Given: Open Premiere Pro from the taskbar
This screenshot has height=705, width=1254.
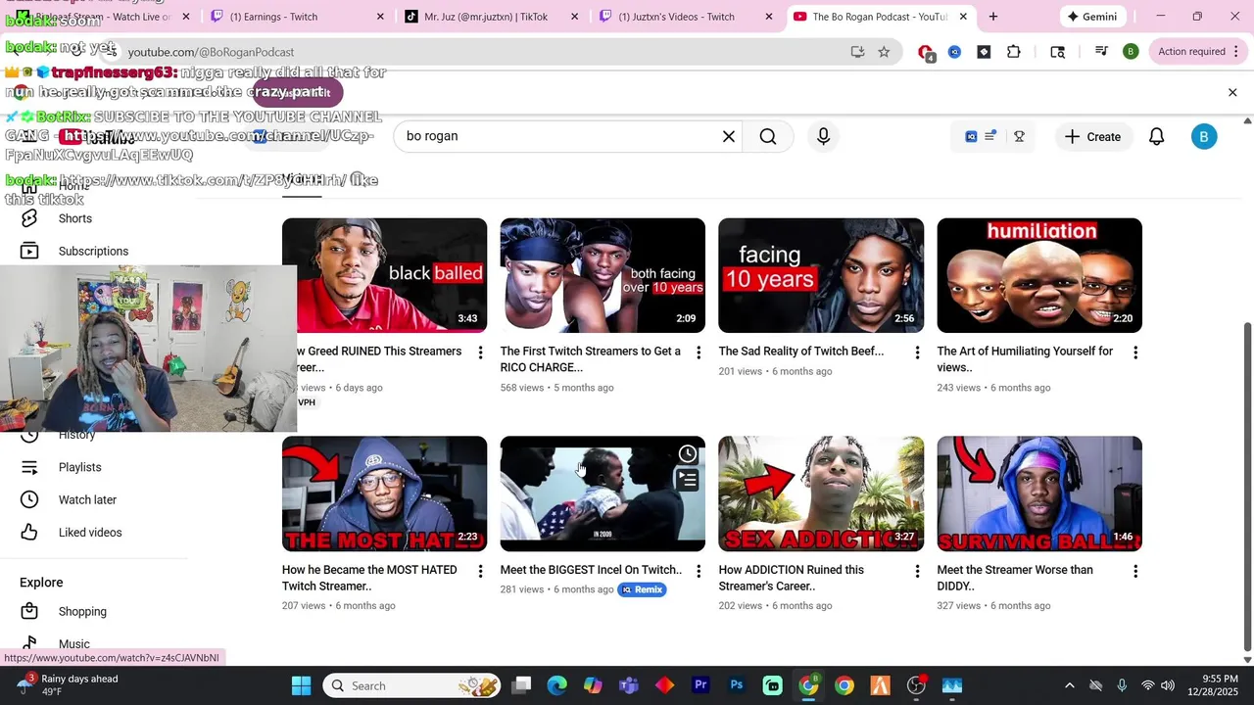Looking at the screenshot, I should pos(700,685).
